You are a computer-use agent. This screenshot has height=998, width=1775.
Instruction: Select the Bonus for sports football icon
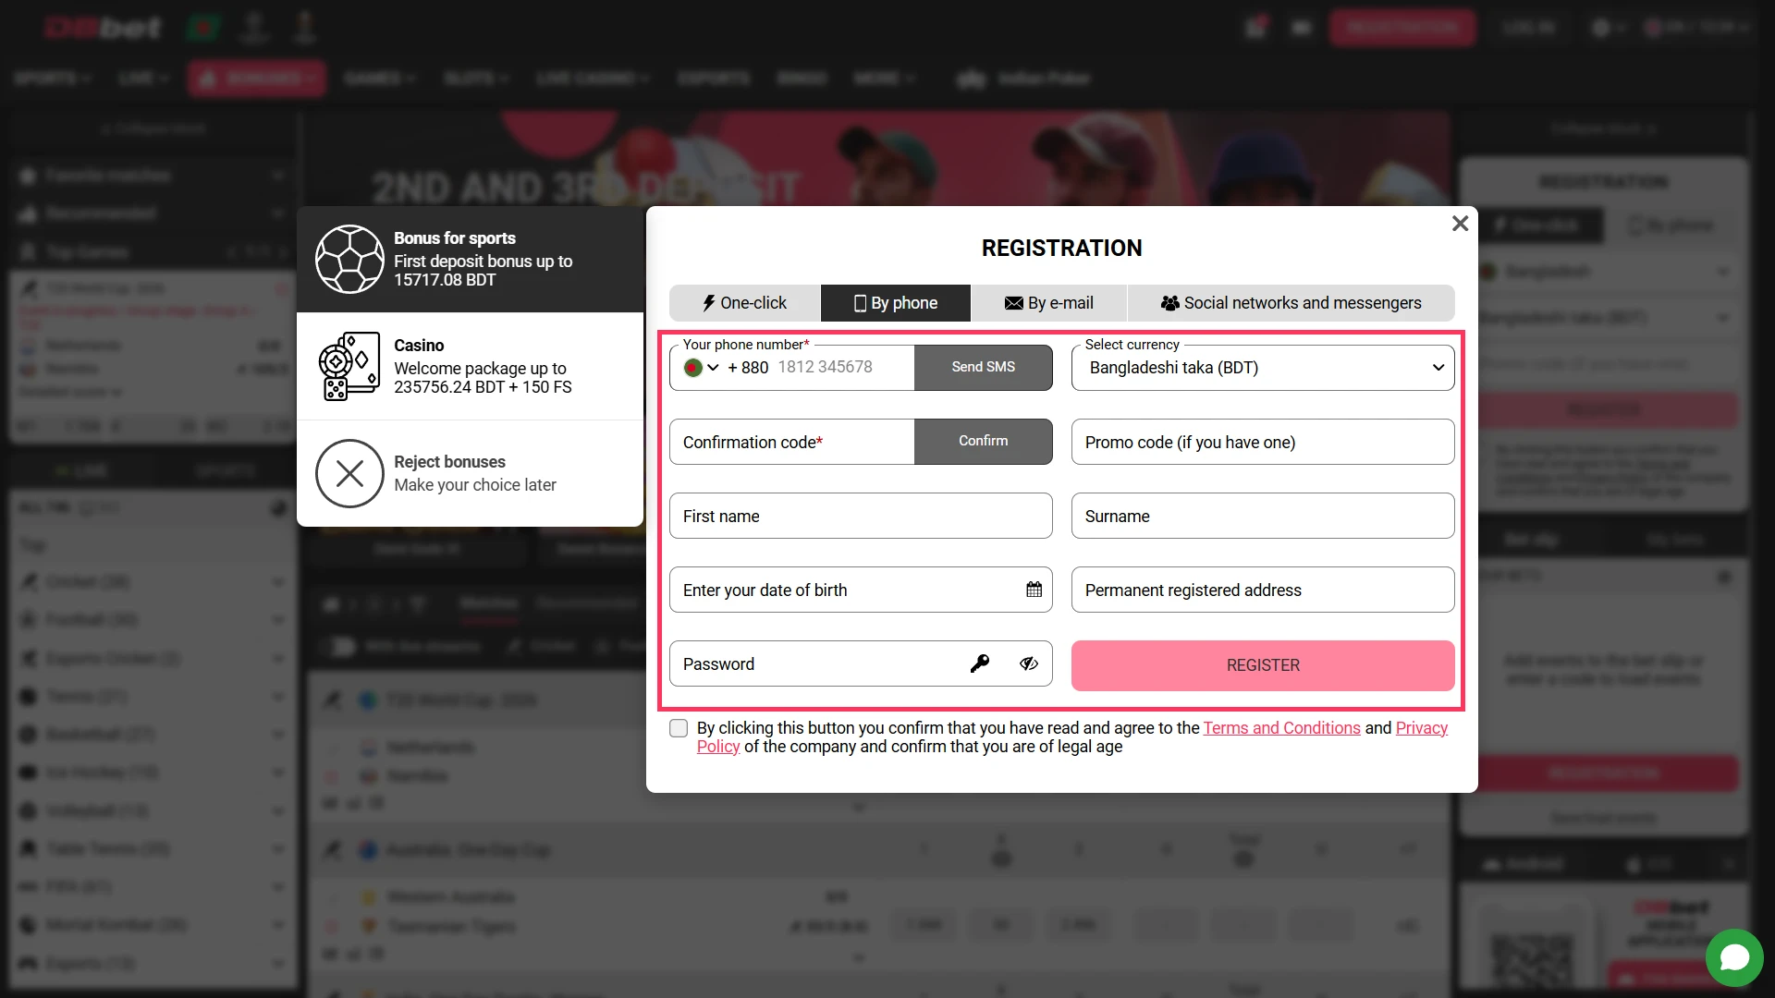(x=349, y=260)
